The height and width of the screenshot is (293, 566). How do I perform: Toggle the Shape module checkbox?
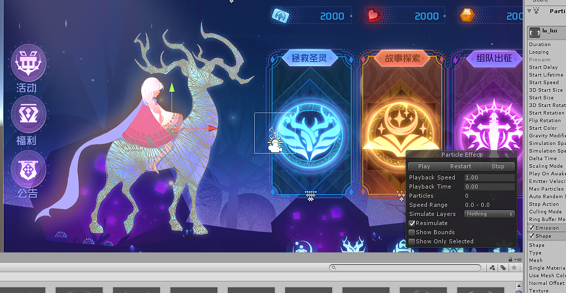tap(531, 236)
